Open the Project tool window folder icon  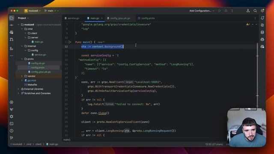12,18
